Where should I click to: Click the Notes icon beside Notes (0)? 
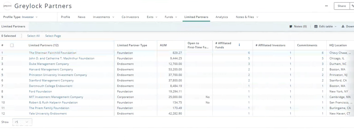tap(291, 26)
